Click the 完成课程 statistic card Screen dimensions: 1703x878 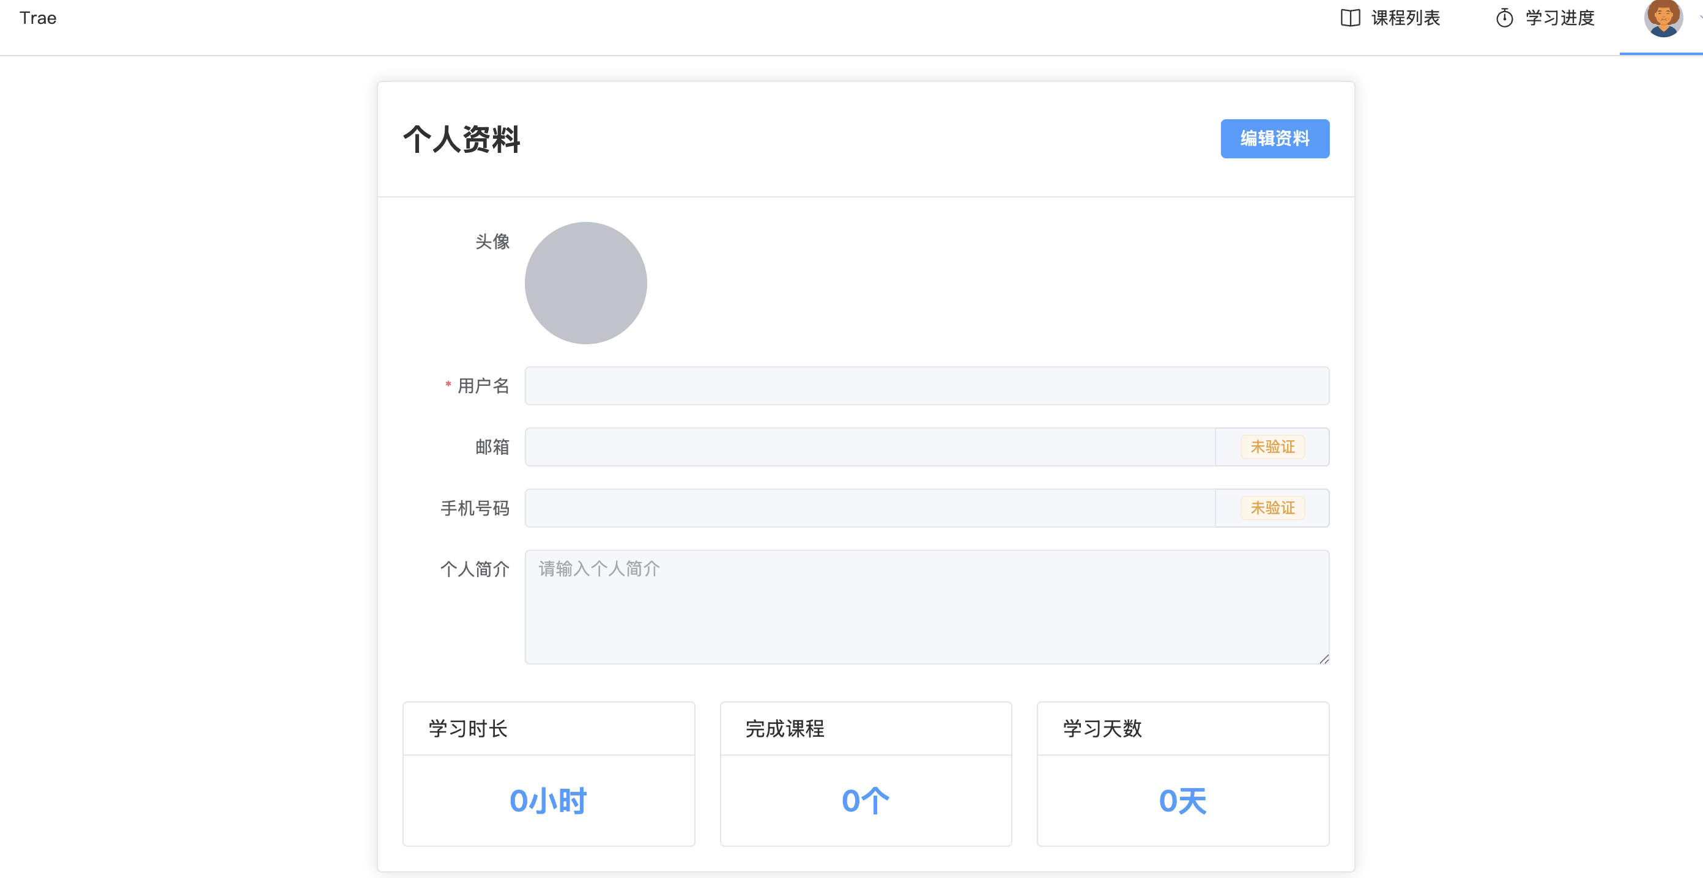(866, 773)
